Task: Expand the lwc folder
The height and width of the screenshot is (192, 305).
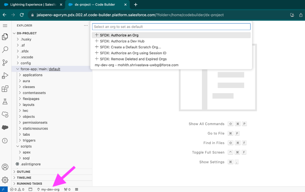Action: 25,111
